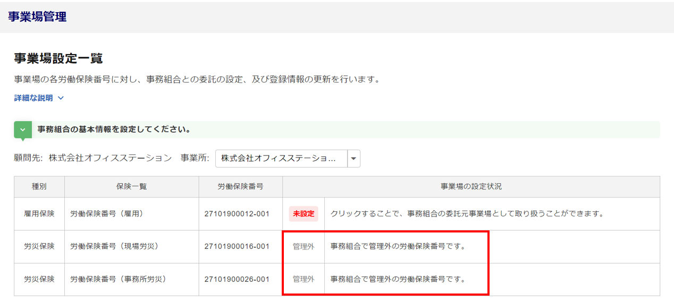Viewport: 674px width, 302px height.
Task: Select 労働保険番号(雇用) cell
Action: [132, 214]
